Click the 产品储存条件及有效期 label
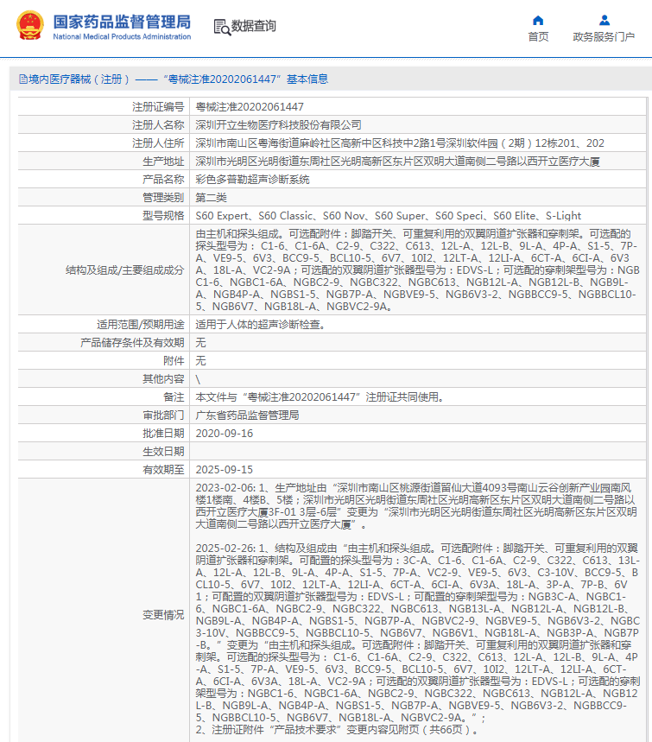 click(x=132, y=343)
